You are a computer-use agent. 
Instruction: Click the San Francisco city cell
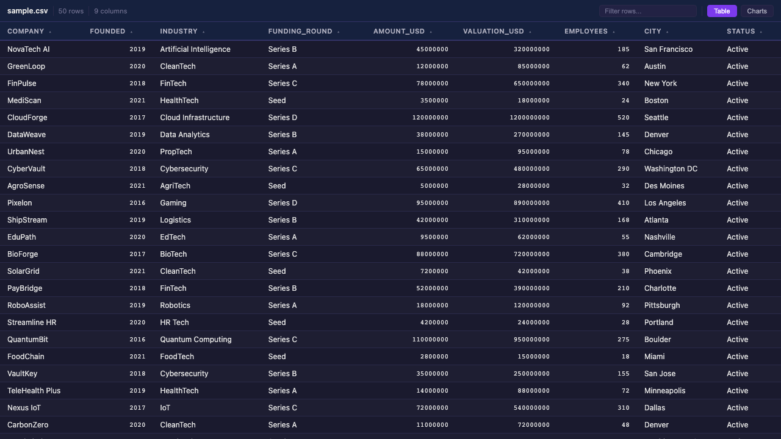(x=678, y=49)
